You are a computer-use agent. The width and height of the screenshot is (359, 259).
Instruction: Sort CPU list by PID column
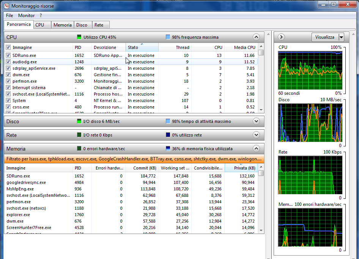point(82,47)
